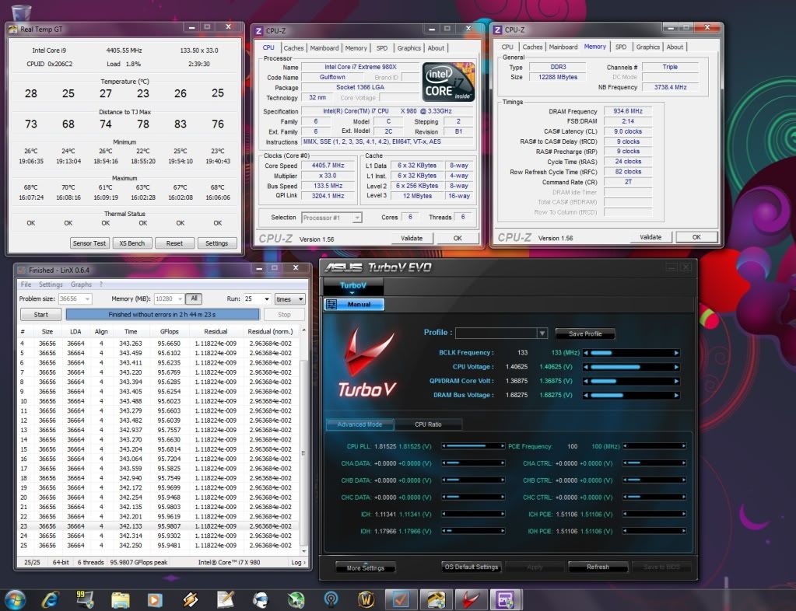Open the Windows Start orb

(15, 600)
